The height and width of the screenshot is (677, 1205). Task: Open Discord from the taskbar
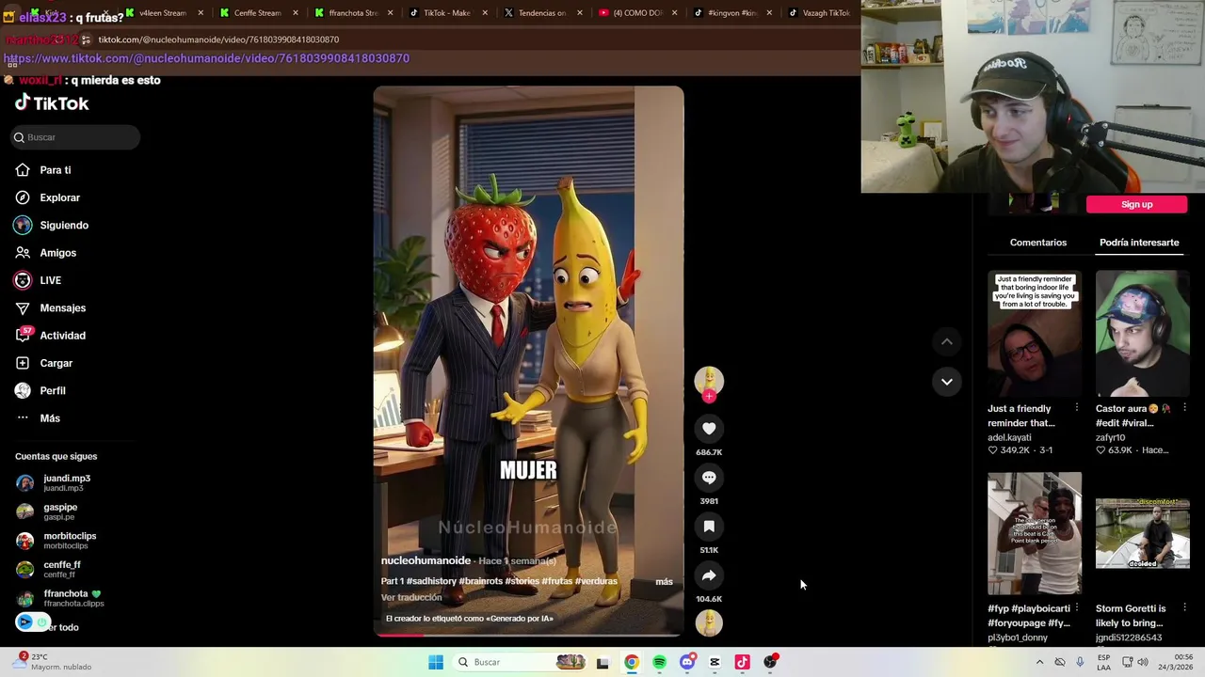point(687,662)
